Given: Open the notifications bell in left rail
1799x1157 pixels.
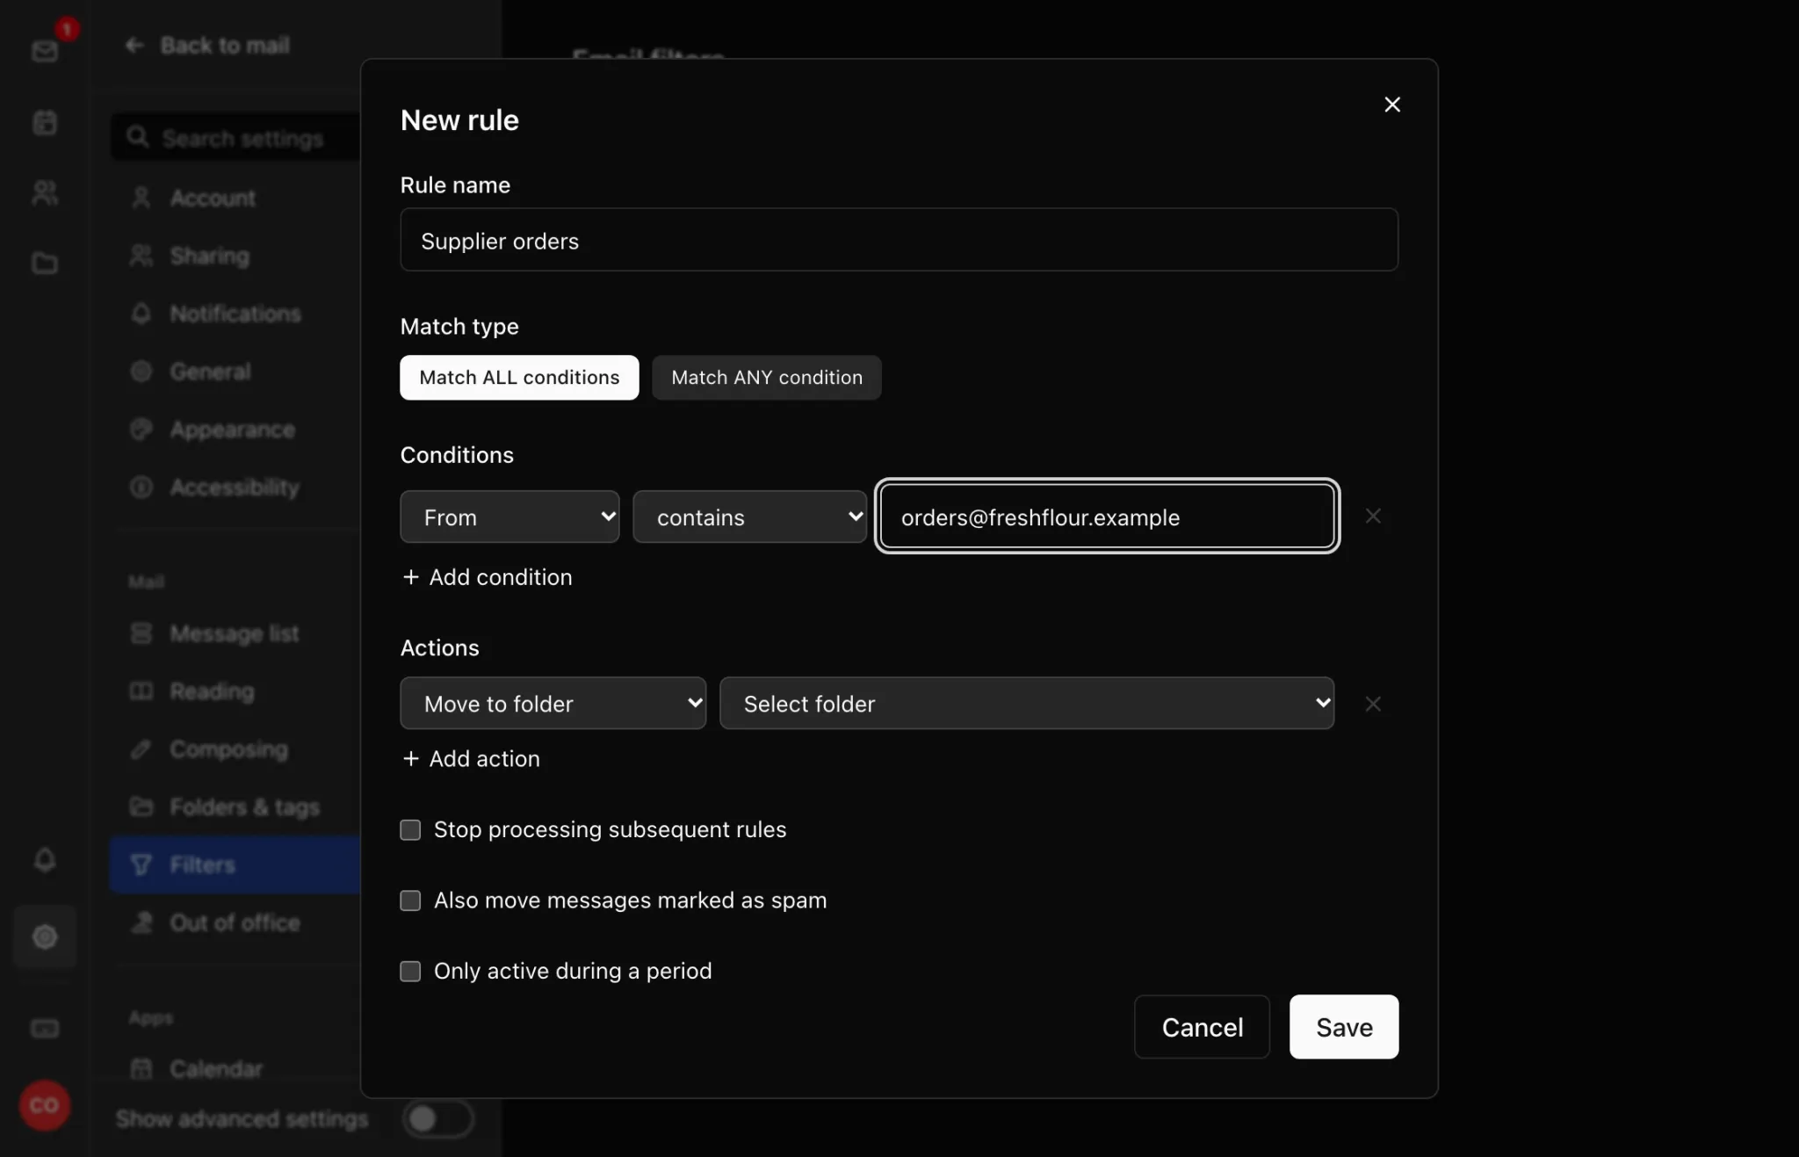Looking at the screenshot, I should [x=45, y=859].
